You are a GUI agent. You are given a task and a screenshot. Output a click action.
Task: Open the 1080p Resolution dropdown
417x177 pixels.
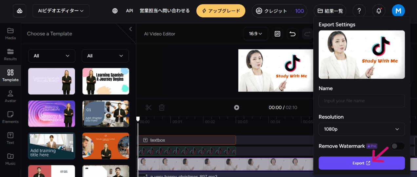tap(362, 129)
